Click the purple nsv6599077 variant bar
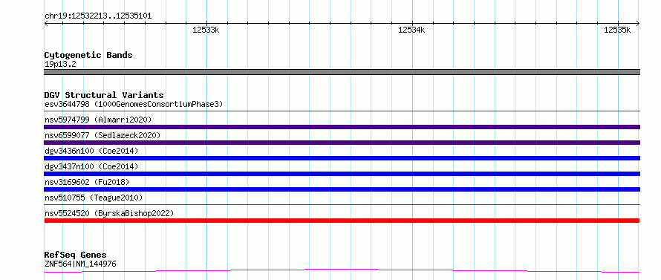 point(342,143)
